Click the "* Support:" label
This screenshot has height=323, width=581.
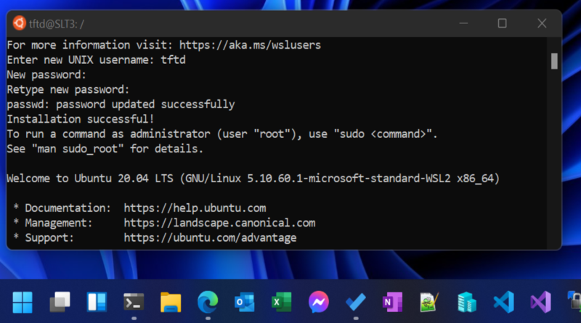pyautogui.click(x=44, y=238)
